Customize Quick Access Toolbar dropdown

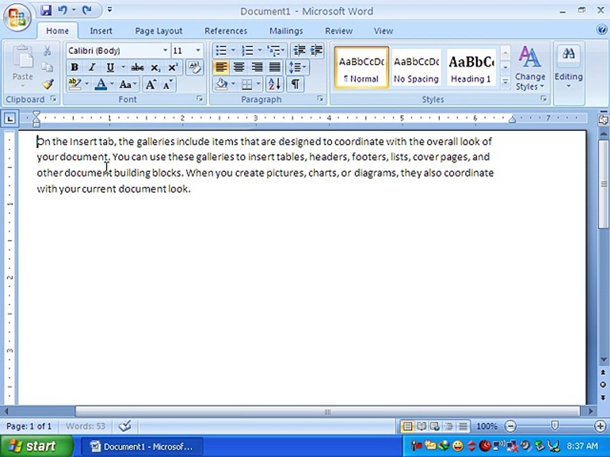coord(110,10)
